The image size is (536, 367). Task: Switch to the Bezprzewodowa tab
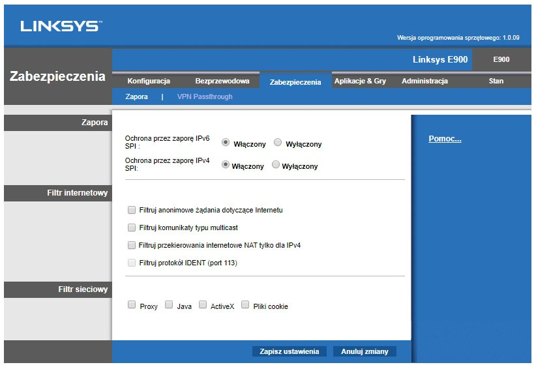click(222, 81)
